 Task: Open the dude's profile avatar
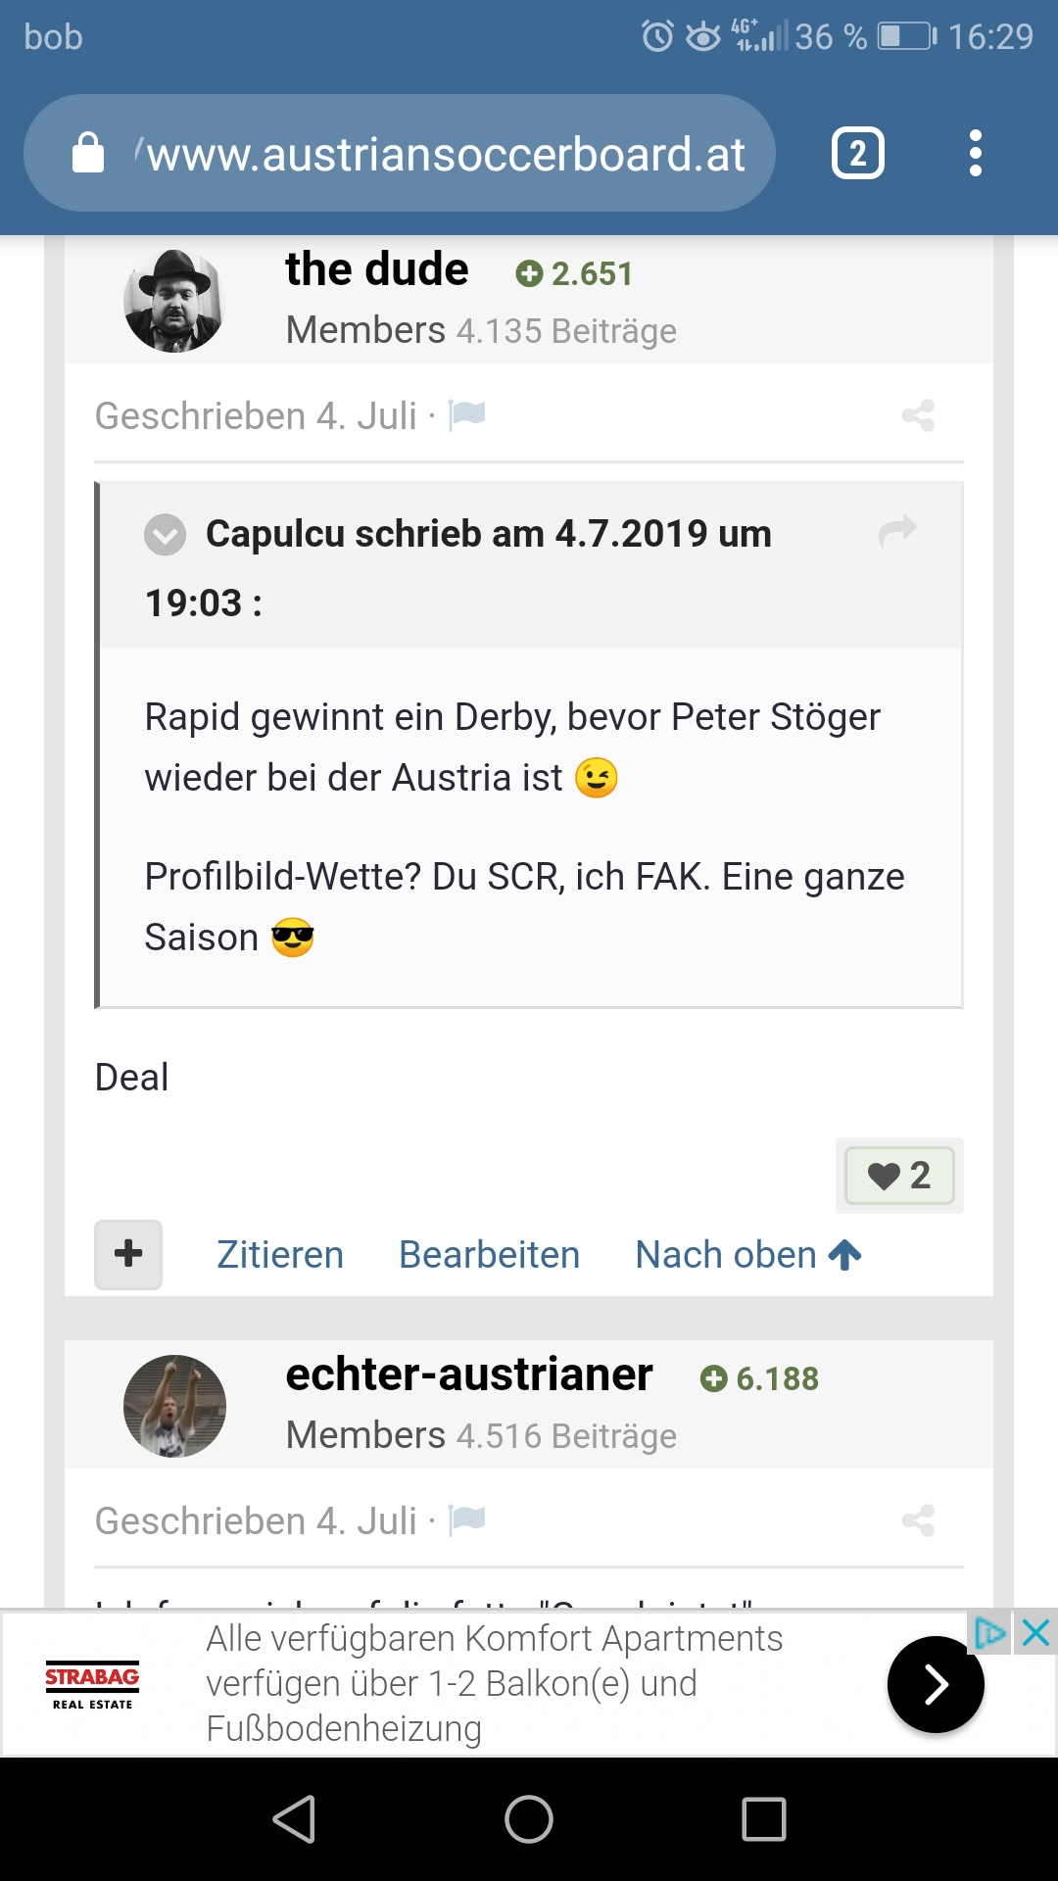[174, 301]
